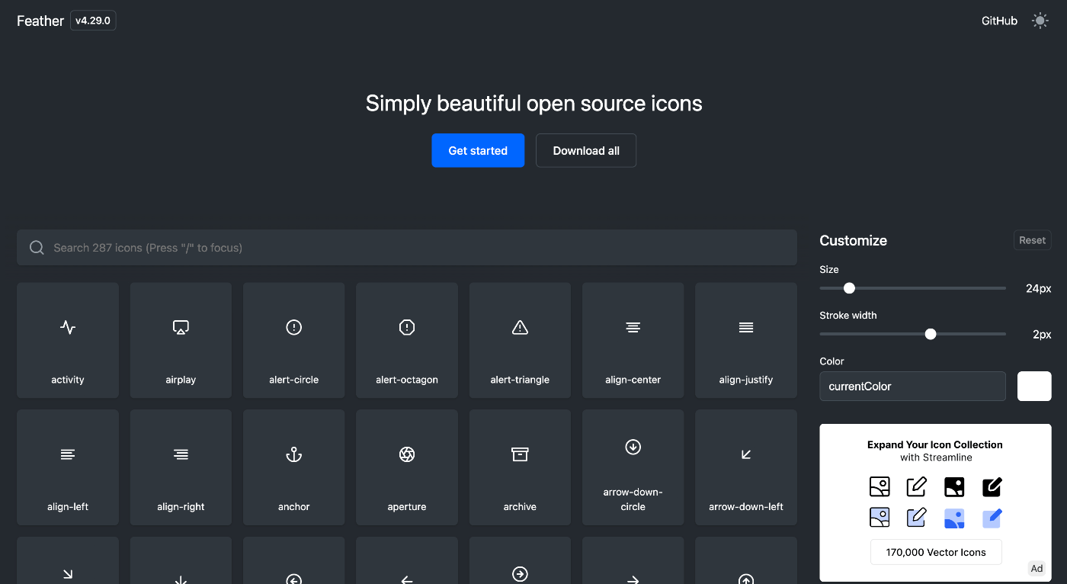Viewport: 1067px width, 584px height.
Task: Pick the arrow-down-circle icon card
Action: 633,467
